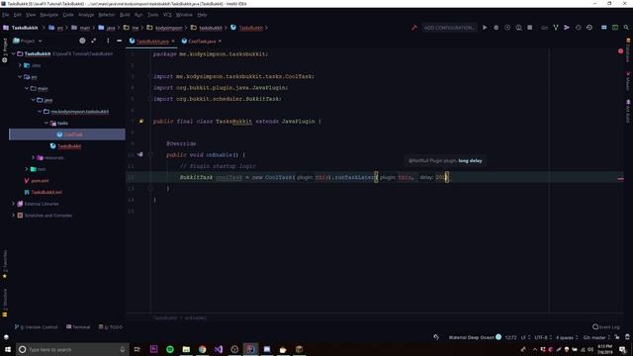Open Terminal tool window
This screenshot has height=356, width=633.
click(78, 327)
